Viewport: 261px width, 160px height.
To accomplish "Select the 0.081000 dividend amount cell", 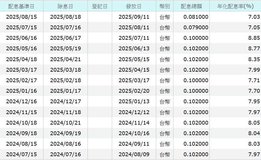I will (x=196, y=17).
